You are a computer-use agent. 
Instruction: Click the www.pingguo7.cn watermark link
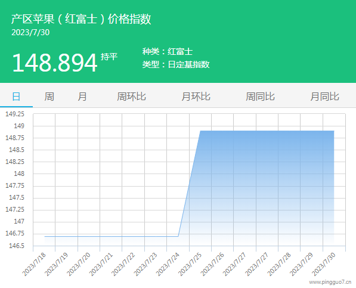pos(330,282)
